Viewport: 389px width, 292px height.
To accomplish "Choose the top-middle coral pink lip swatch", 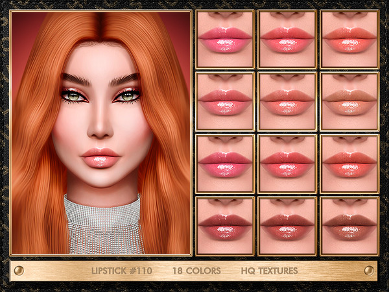I will (287, 39).
